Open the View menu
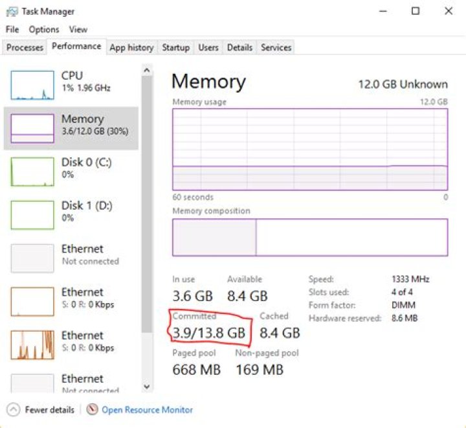Screen dimensions: 466x428 [x=78, y=29]
